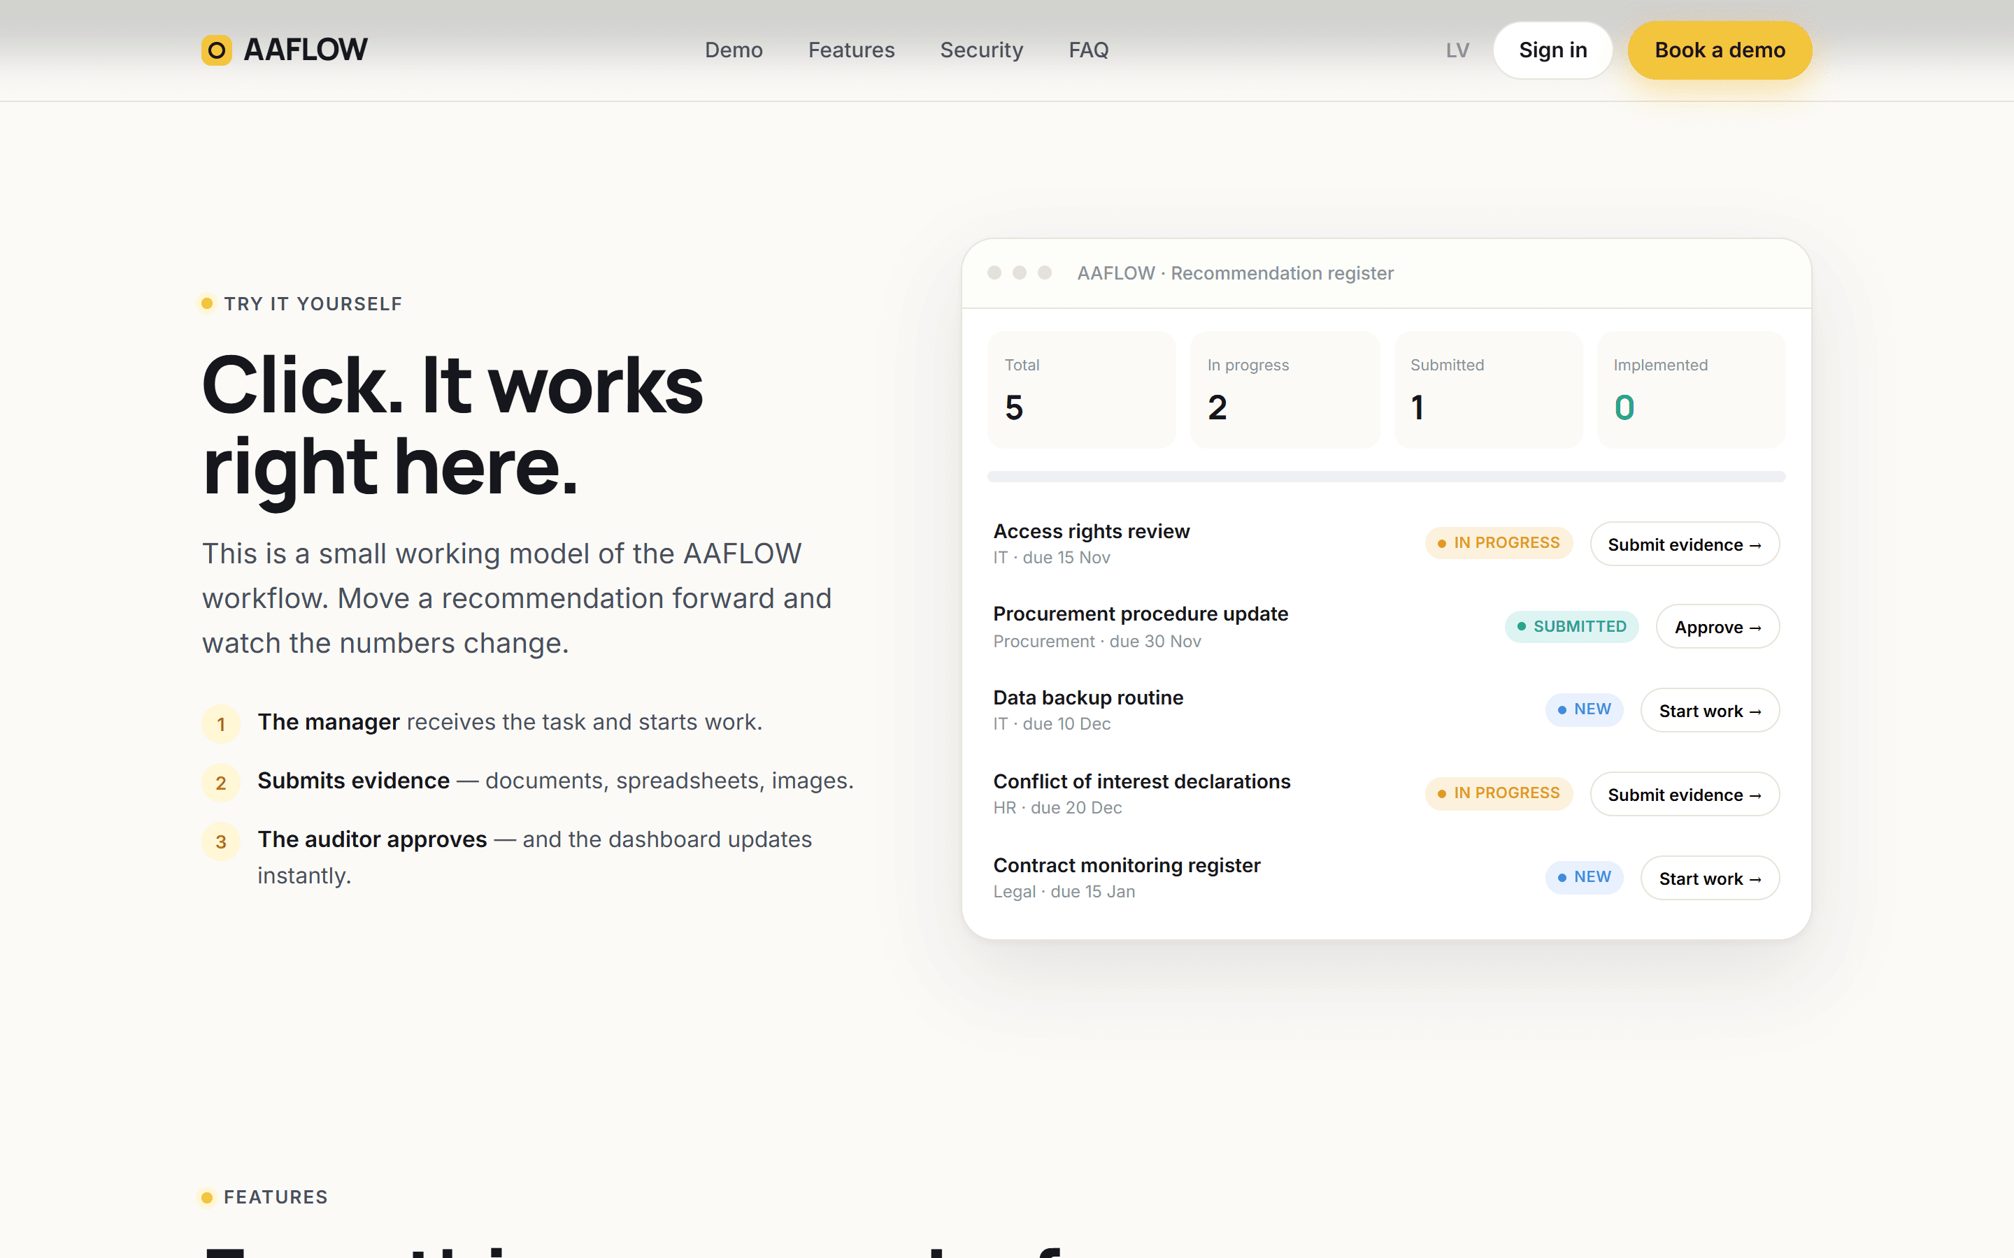Open the Demo nav link
Screen dimensions: 2014x1258
(x=733, y=50)
